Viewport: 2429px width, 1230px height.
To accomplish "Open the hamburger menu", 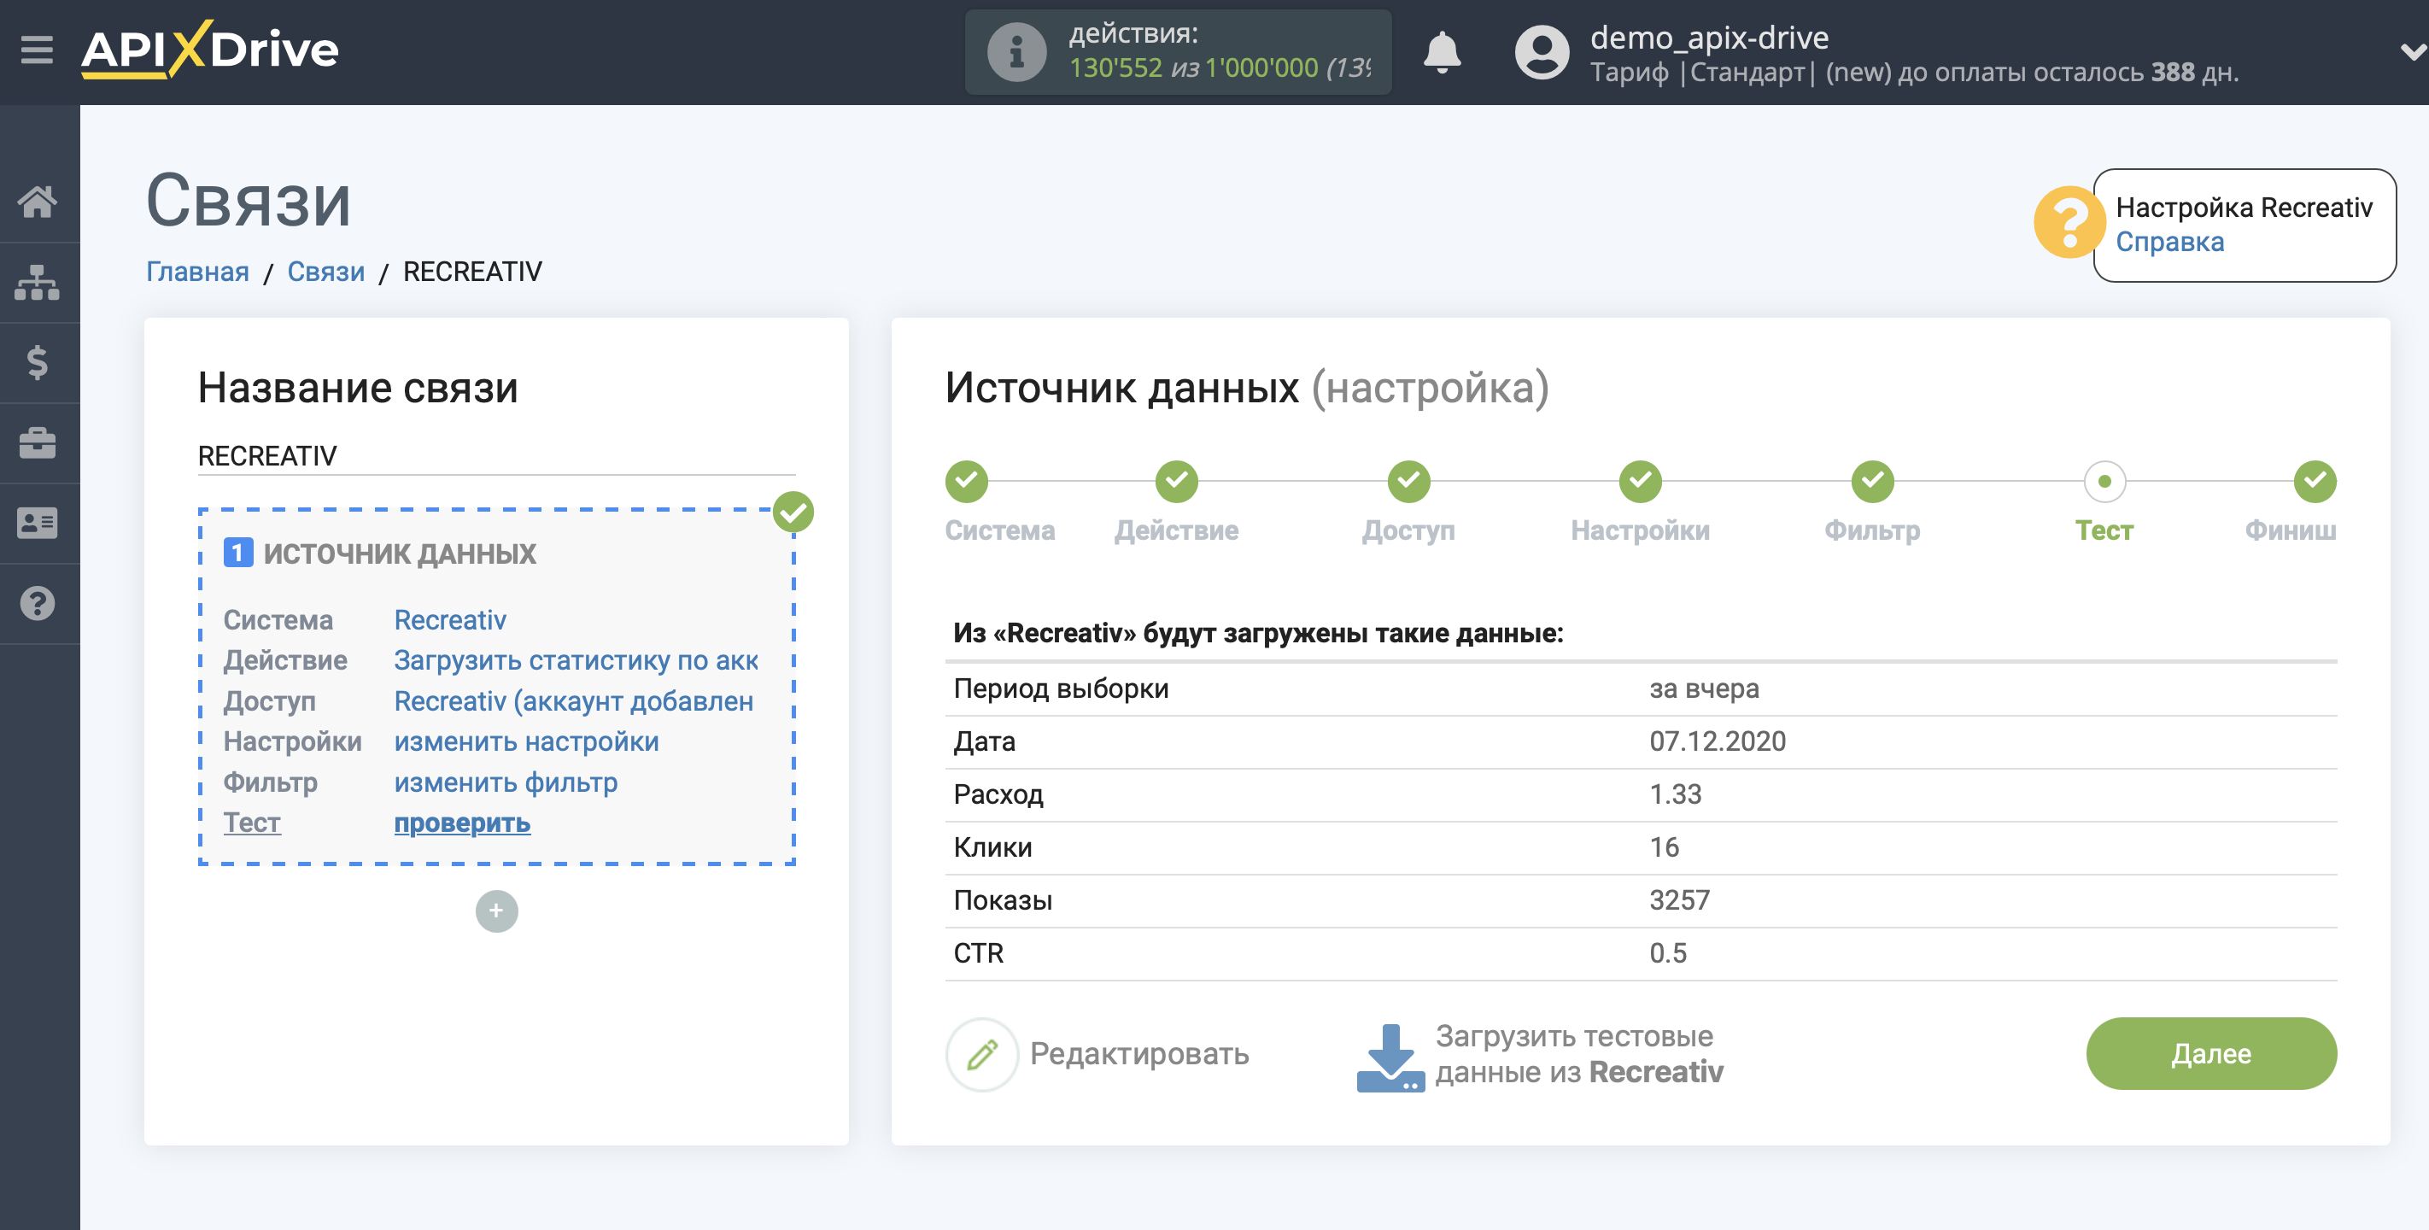I will pyautogui.click(x=37, y=49).
